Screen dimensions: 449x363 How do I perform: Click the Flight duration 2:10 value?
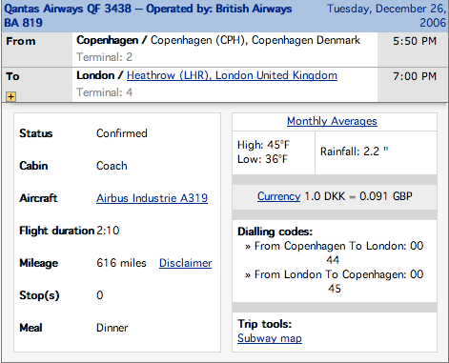click(108, 231)
